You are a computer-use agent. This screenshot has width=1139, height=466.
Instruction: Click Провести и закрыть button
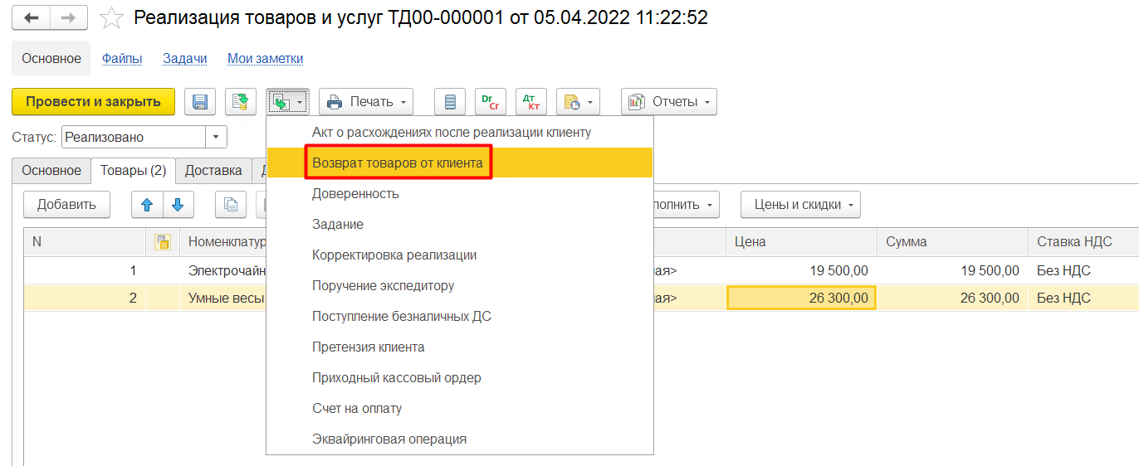(93, 102)
